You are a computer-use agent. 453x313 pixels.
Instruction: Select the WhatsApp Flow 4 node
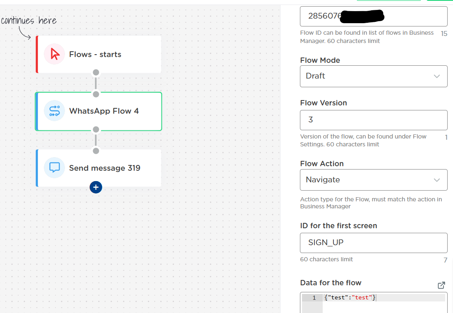click(98, 111)
